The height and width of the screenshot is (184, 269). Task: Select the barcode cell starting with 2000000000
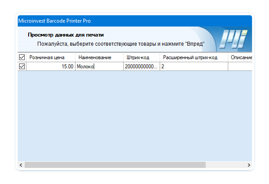(141, 67)
